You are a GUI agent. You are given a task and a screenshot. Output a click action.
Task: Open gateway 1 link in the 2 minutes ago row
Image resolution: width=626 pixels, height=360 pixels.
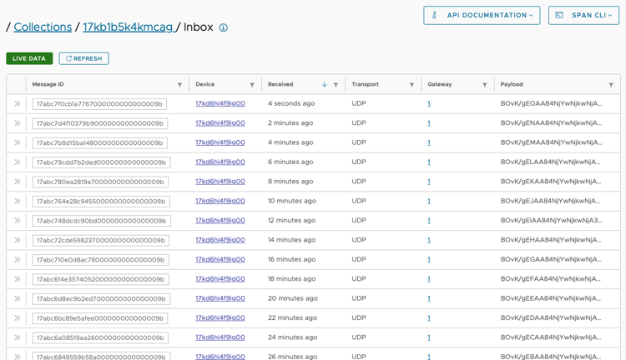tap(429, 123)
